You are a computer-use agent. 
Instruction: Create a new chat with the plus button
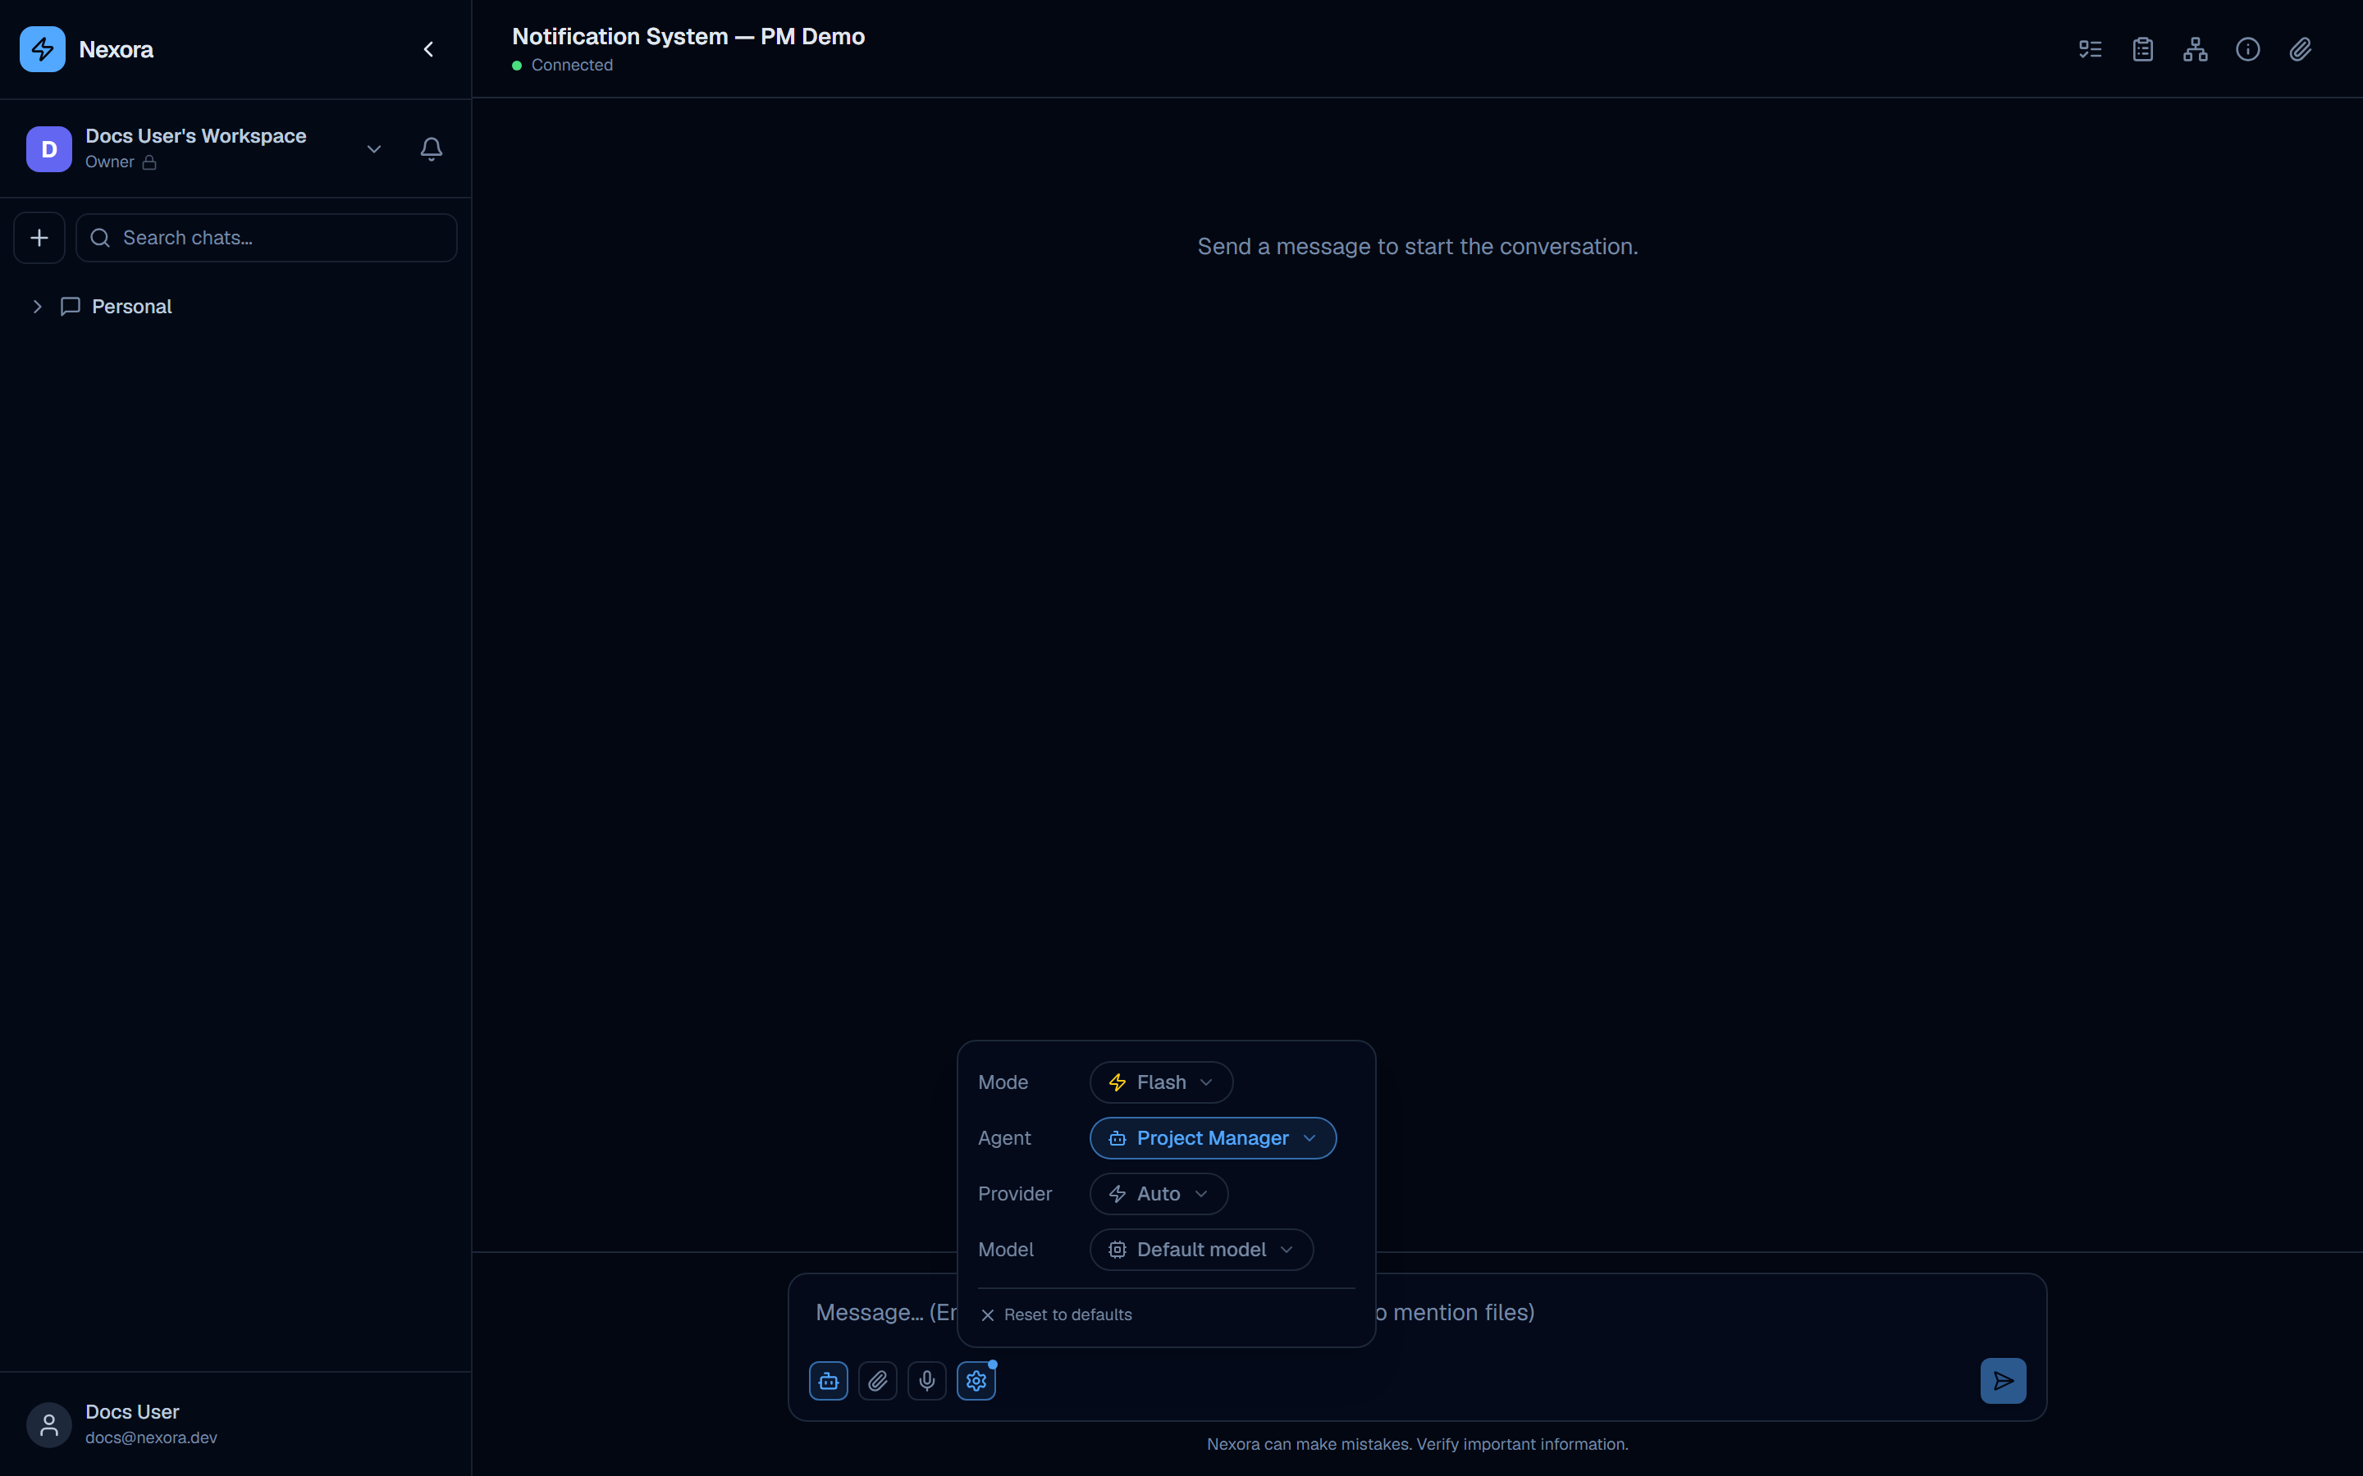point(39,237)
